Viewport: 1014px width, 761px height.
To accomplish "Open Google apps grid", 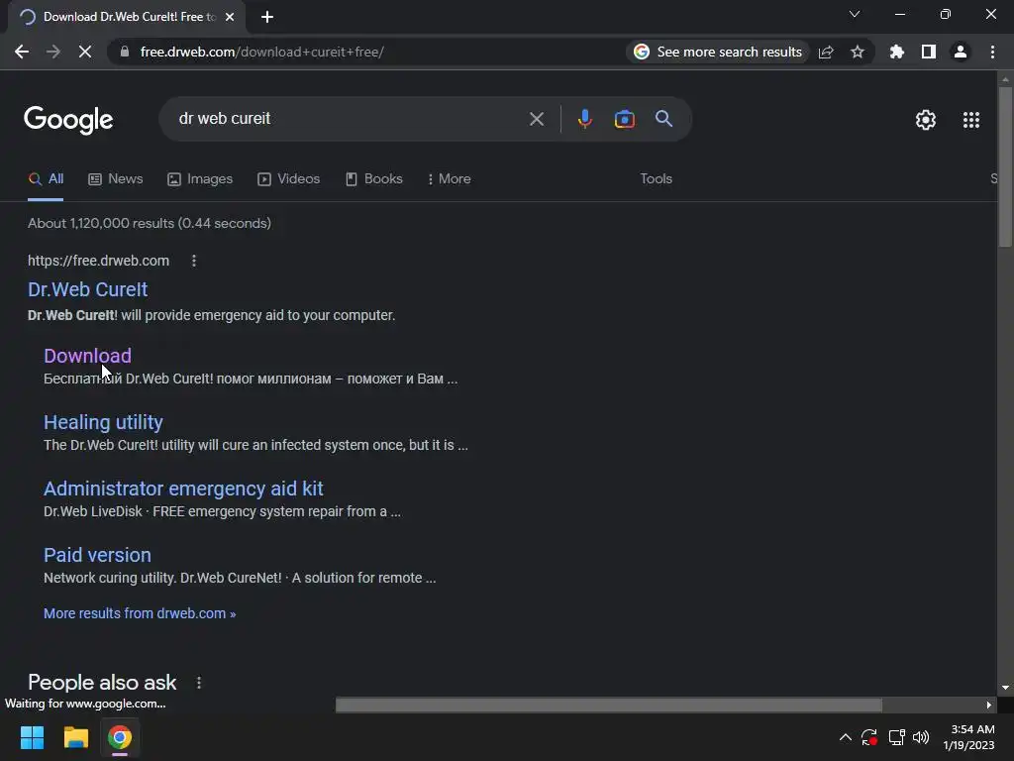I will [x=971, y=120].
